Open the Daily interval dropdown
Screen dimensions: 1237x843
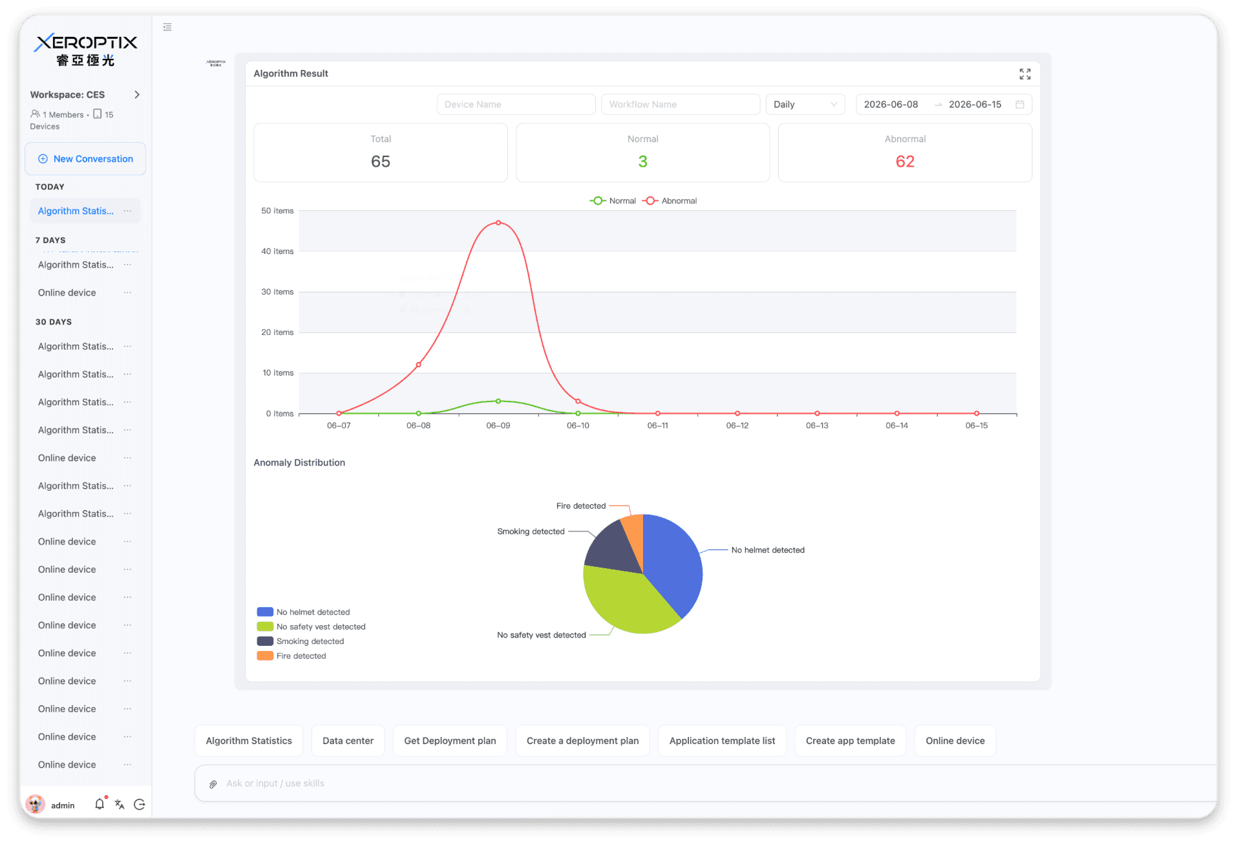coord(805,105)
